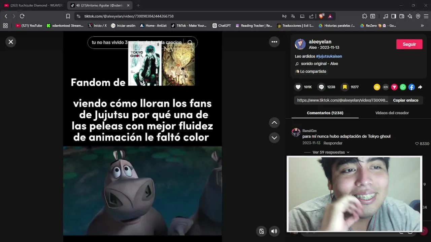Like RenéGm's comment with the heart

[x=417, y=144]
